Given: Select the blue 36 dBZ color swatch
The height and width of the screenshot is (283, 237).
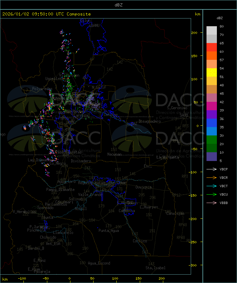Looking at the screenshot, I should click(x=212, y=123).
